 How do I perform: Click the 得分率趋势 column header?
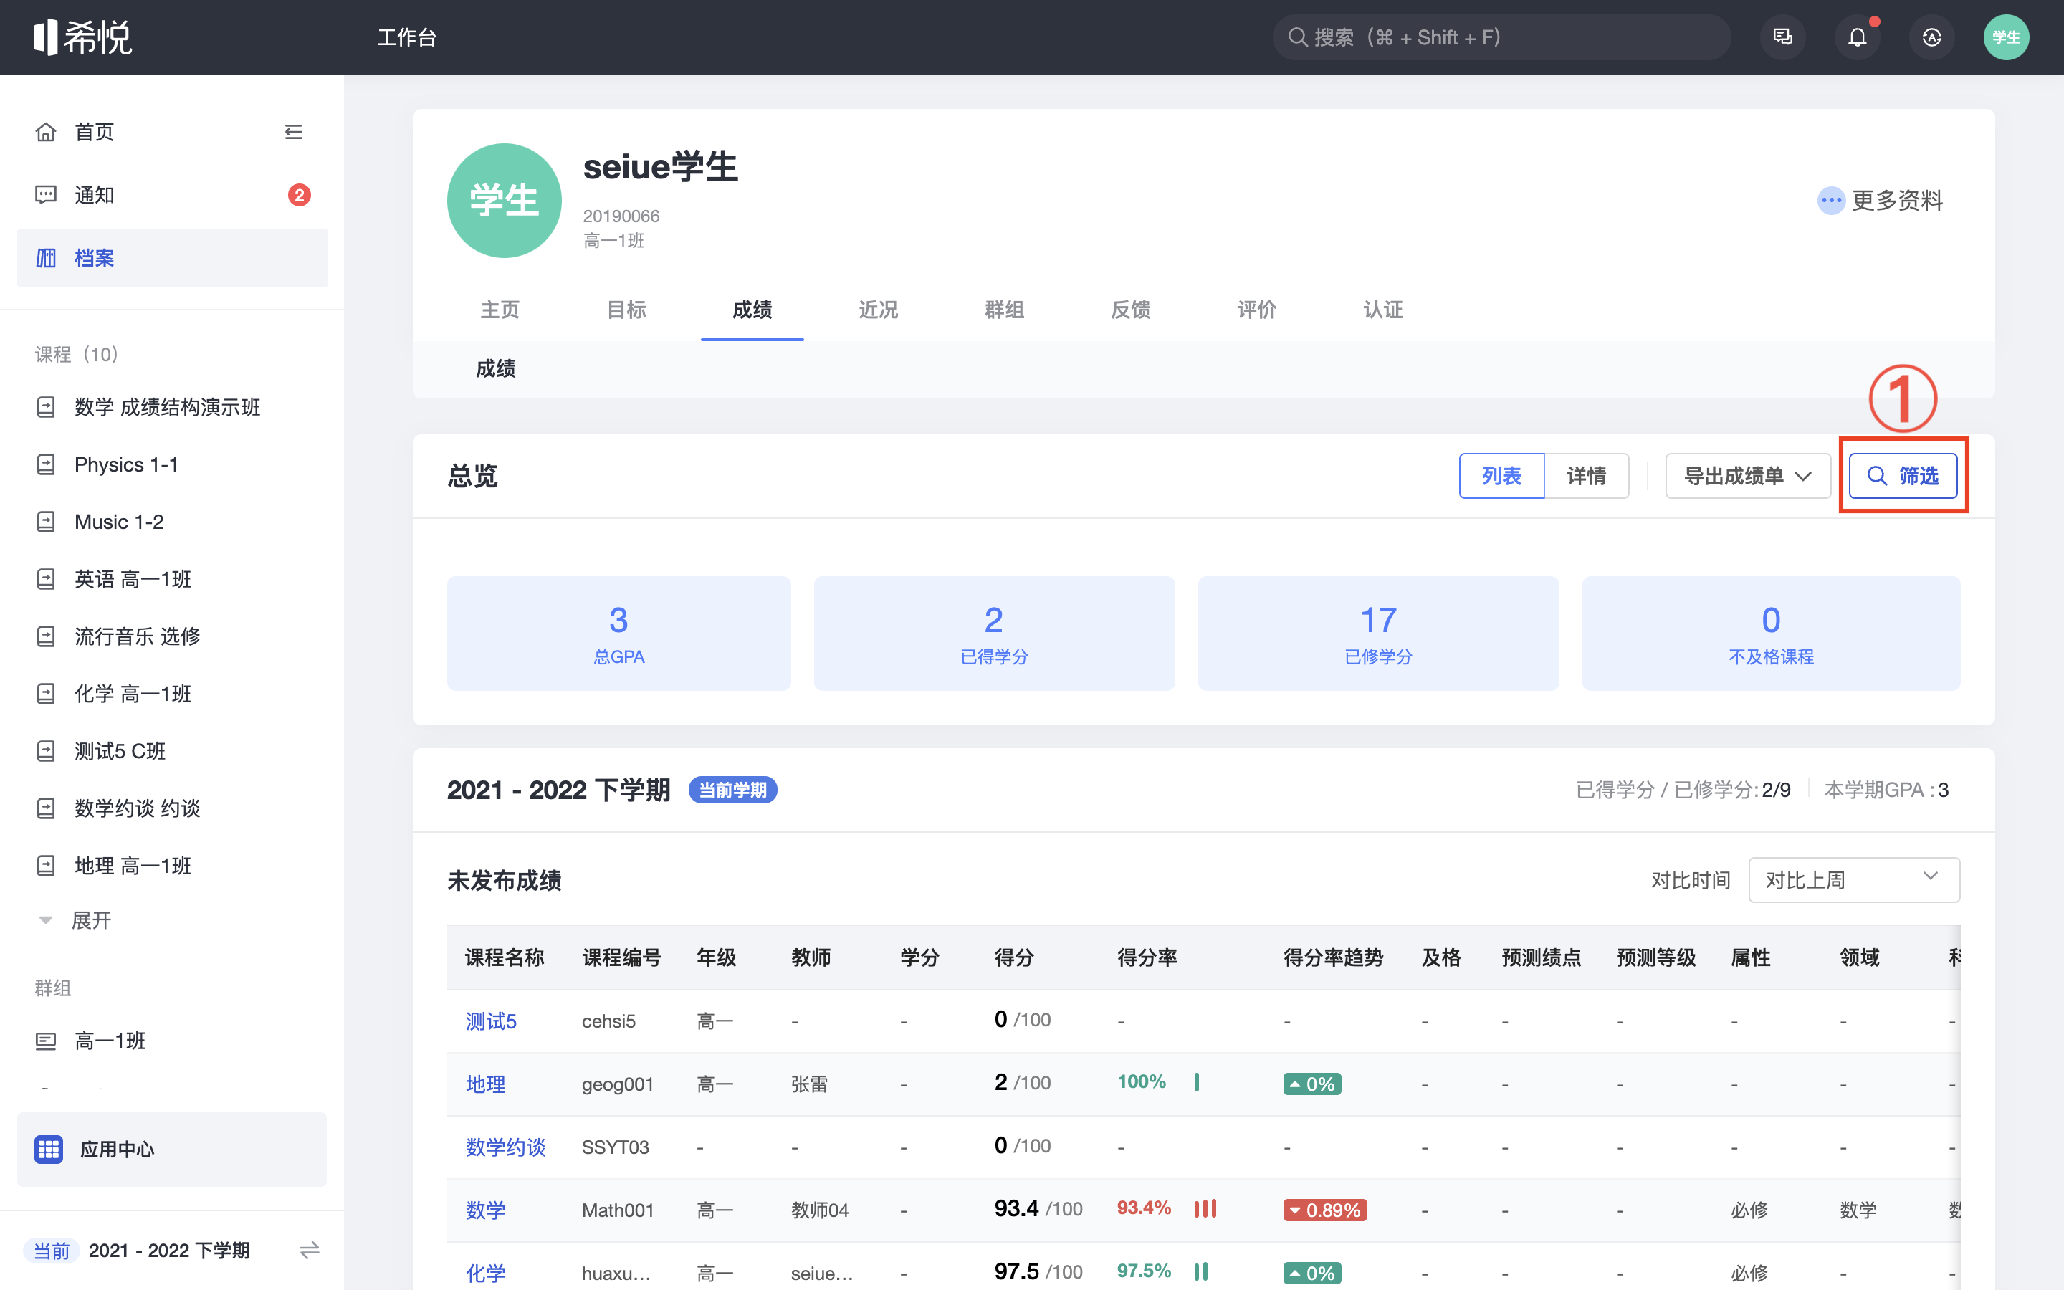click(1333, 957)
